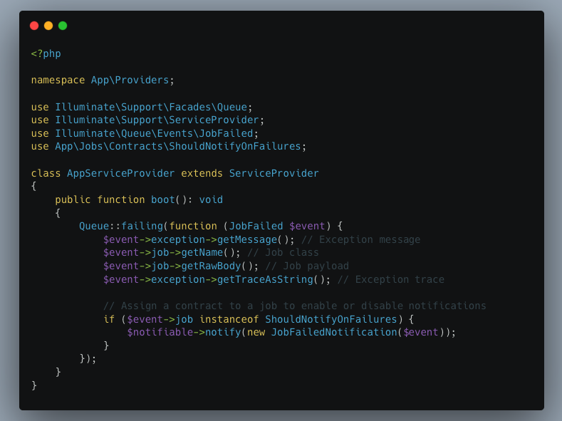Click 'getName()' method call

208,253
